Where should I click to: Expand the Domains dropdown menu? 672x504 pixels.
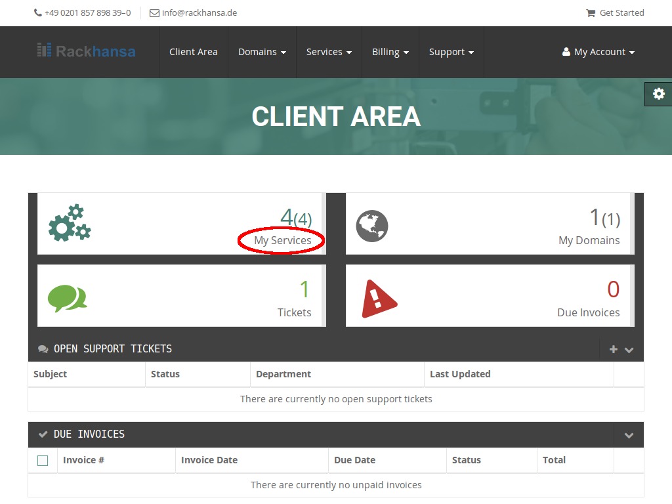[262, 52]
